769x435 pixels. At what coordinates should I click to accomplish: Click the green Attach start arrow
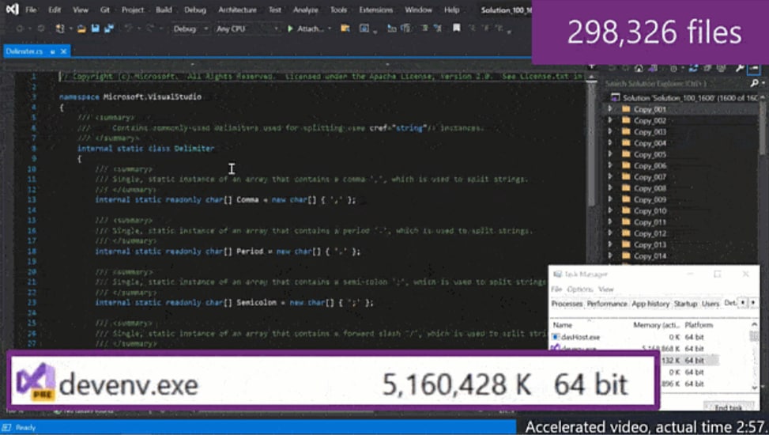point(290,29)
